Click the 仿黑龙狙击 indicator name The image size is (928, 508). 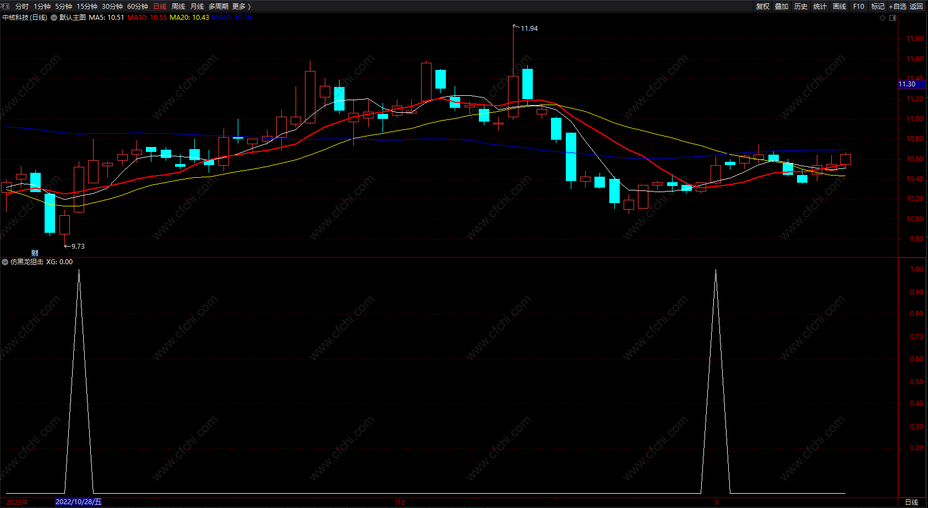(27, 262)
